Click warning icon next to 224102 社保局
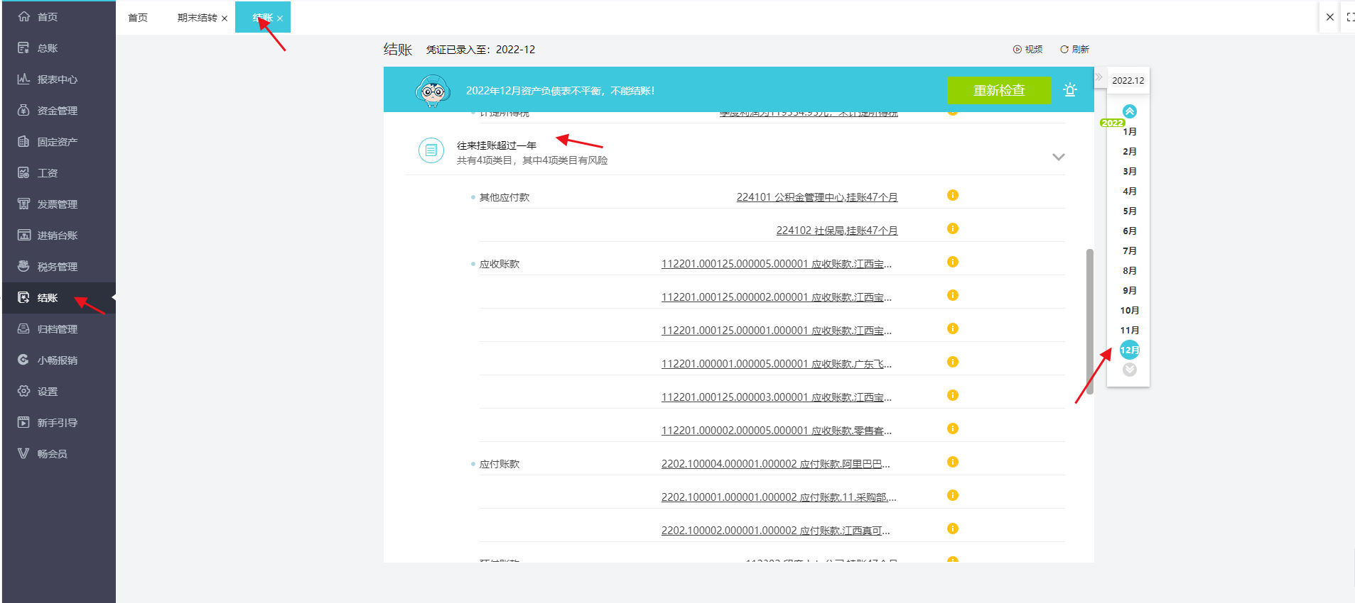1355x603 pixels. click(x=952, y=228)
